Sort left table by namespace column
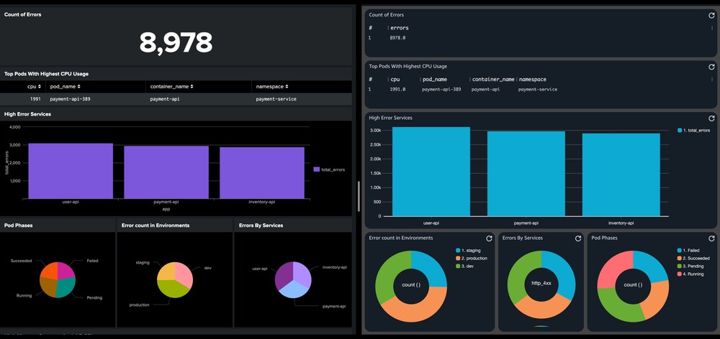 pyautogui.click(x=276, y=86)
